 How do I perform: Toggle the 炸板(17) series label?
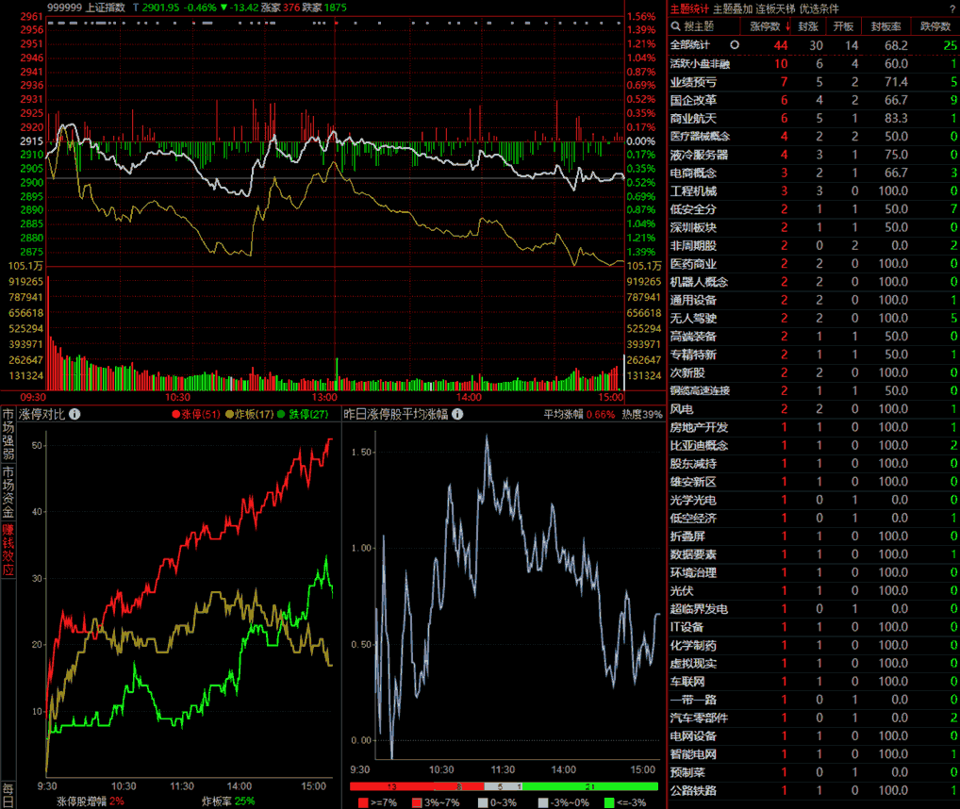[x=254, y=414]
